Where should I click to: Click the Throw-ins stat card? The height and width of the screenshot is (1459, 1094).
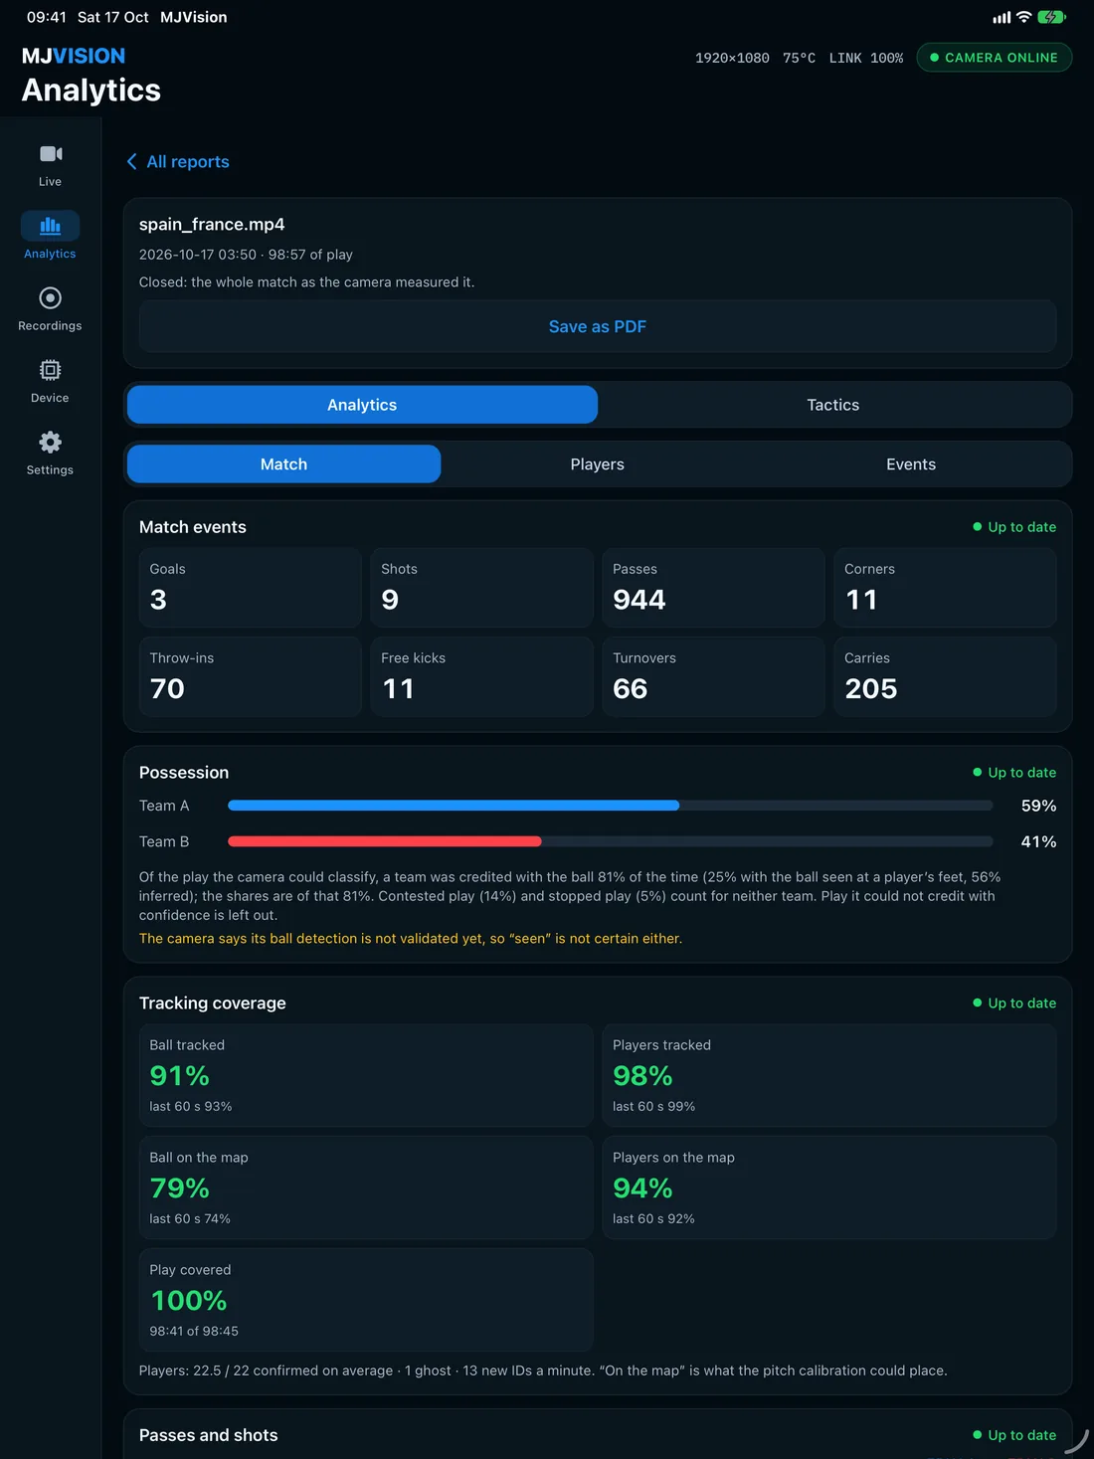click(250, 677)
